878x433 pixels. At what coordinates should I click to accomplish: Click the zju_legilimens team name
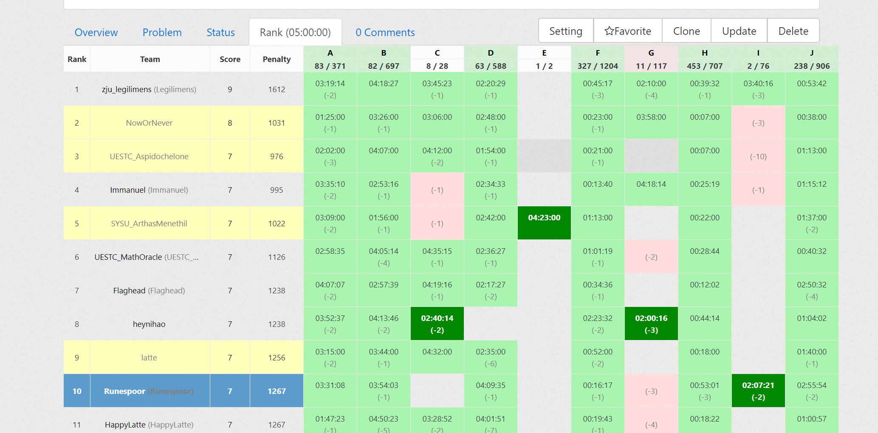click(127, 90)
